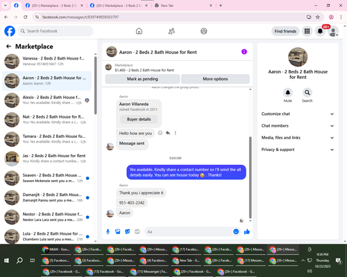The width and height of the screenshot is (347, 277).
Task: Expand Customize chat section
Action: click(x=298, y=114)
